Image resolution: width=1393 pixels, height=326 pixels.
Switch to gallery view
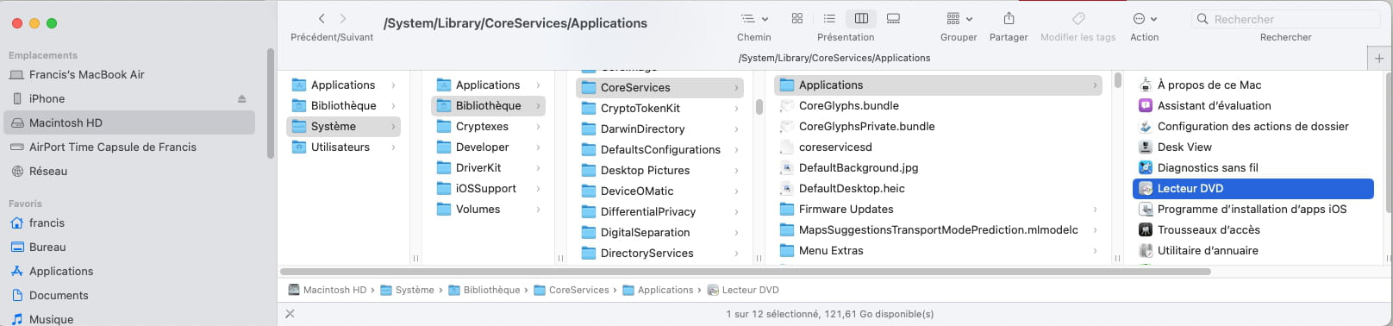[893, 18]
